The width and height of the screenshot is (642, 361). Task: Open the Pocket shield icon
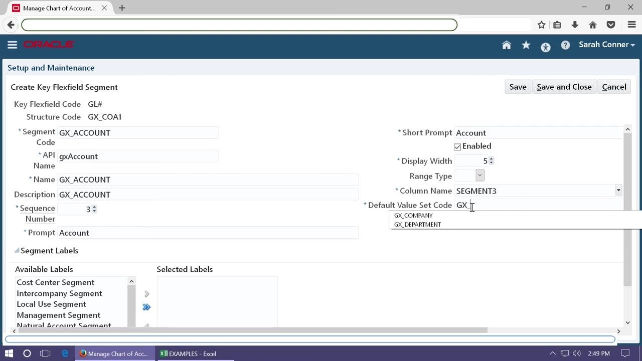coord(611,25)
